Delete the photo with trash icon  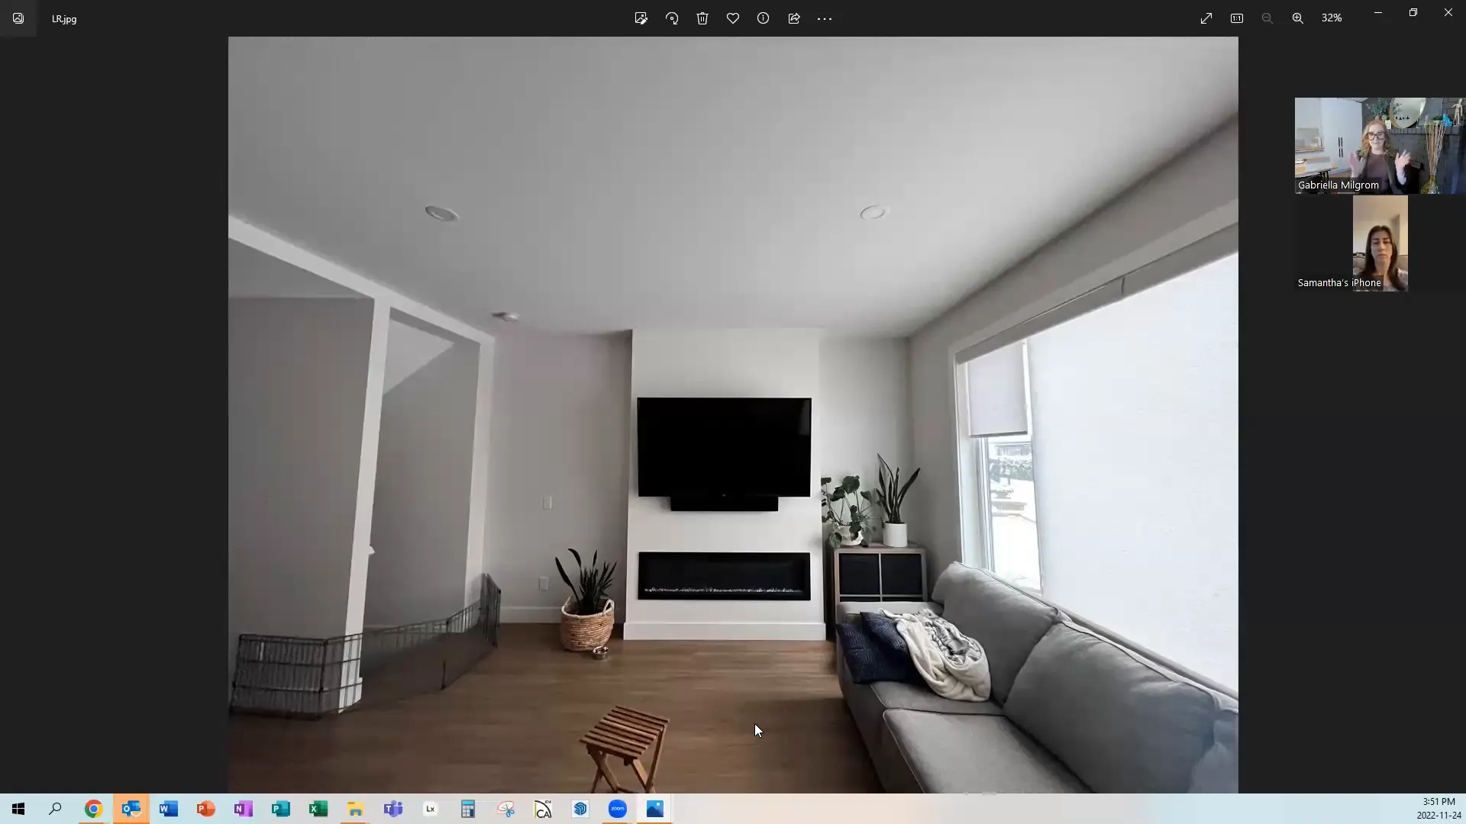pyautogui.click(x=702, y=18)
